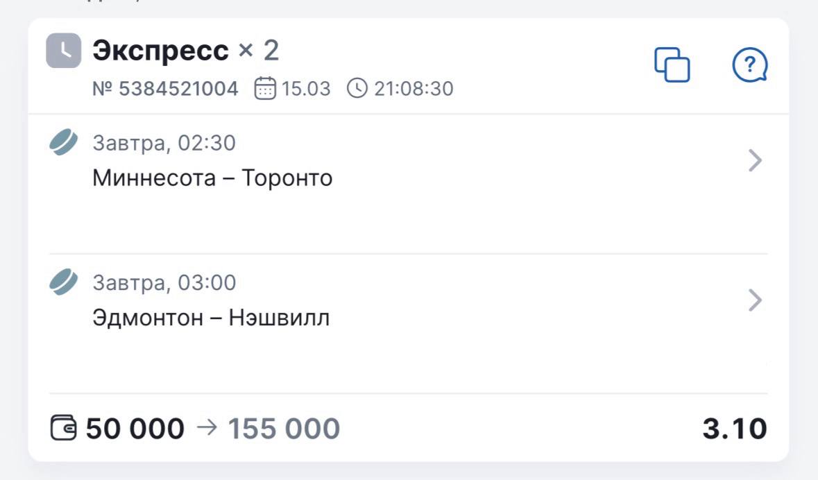Click the wallet icon beside 50 000
This screenshot has width=818, height=480.
pyautogui.click(x=63, y=428)
